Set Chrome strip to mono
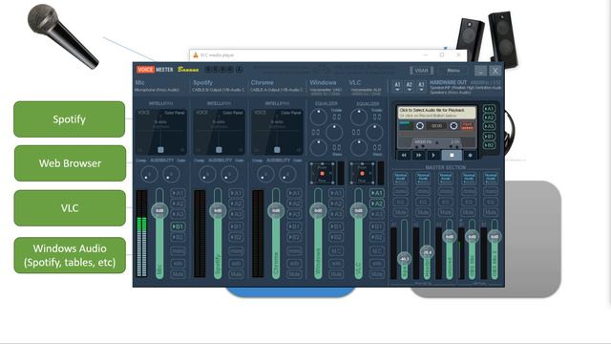611x344 pixels. (294, 251)
